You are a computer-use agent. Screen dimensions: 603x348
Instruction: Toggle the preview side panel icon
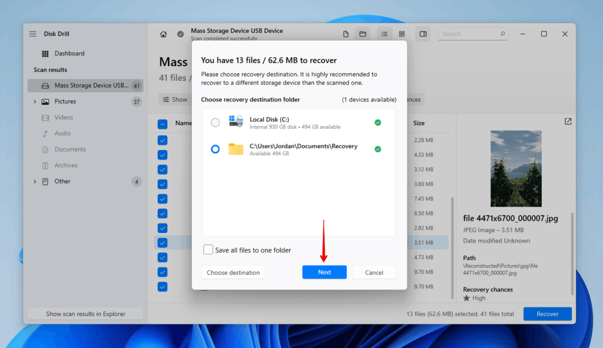[423, 34]
